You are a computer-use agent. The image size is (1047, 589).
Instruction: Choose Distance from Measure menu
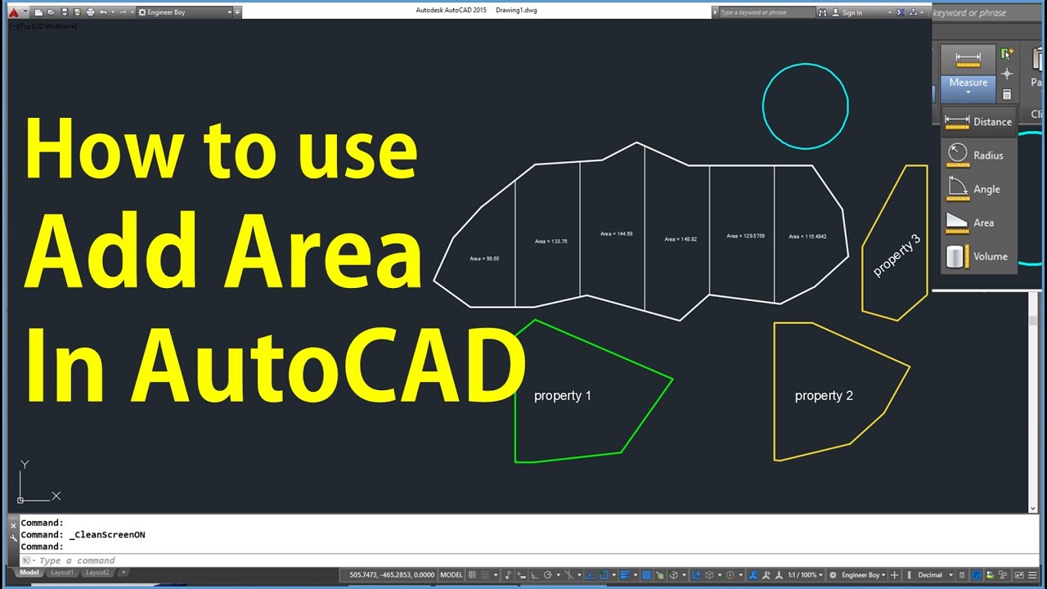[x=979, y=121]
